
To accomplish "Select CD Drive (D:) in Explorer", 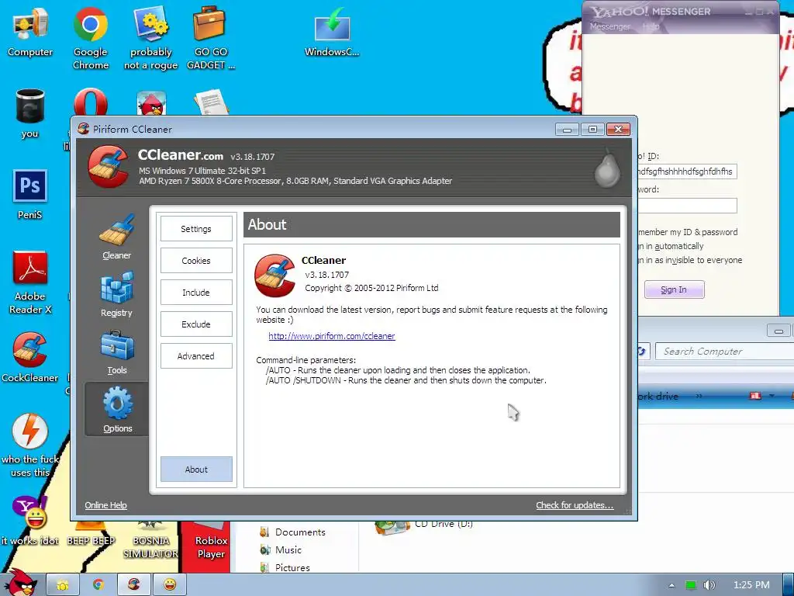I will pos(424,525).
